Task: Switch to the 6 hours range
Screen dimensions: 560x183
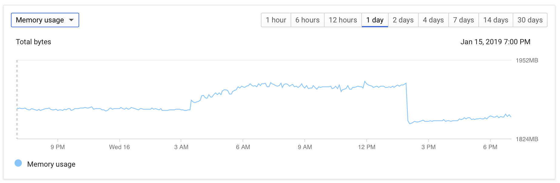Action: (308, 20)
